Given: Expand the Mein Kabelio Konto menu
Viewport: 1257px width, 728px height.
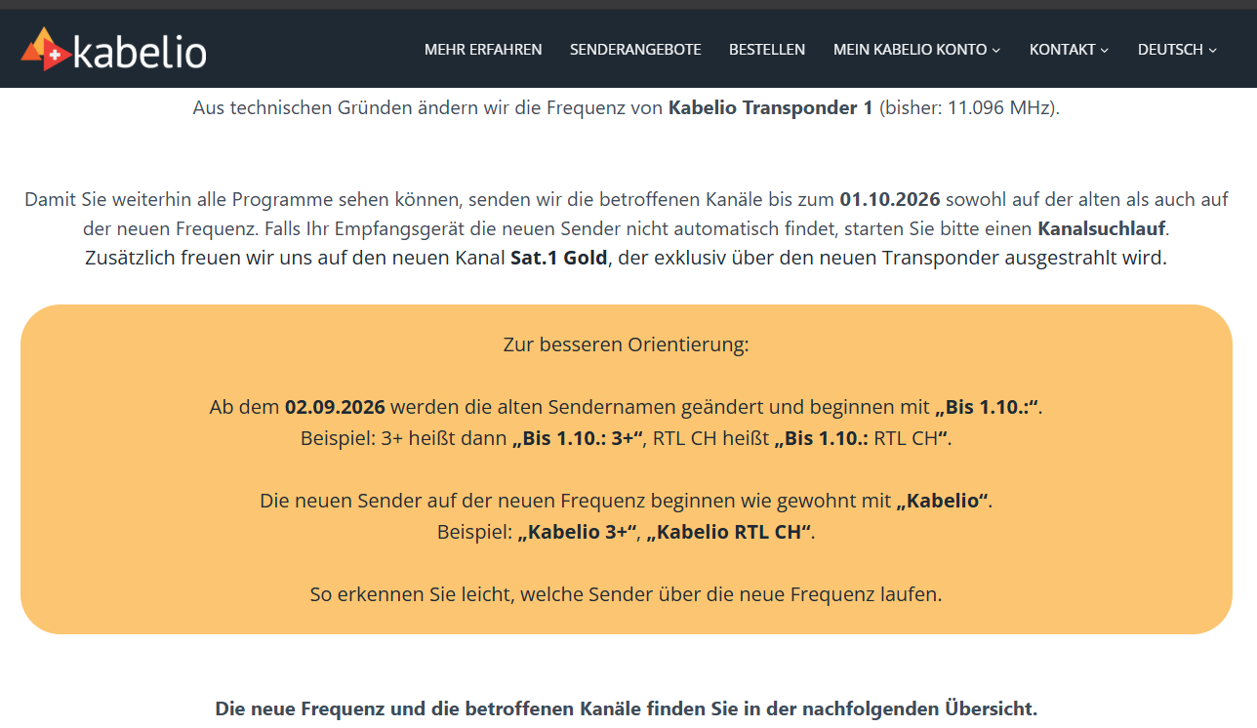Looking at the screenshot, I should click(x=917, y=49).
